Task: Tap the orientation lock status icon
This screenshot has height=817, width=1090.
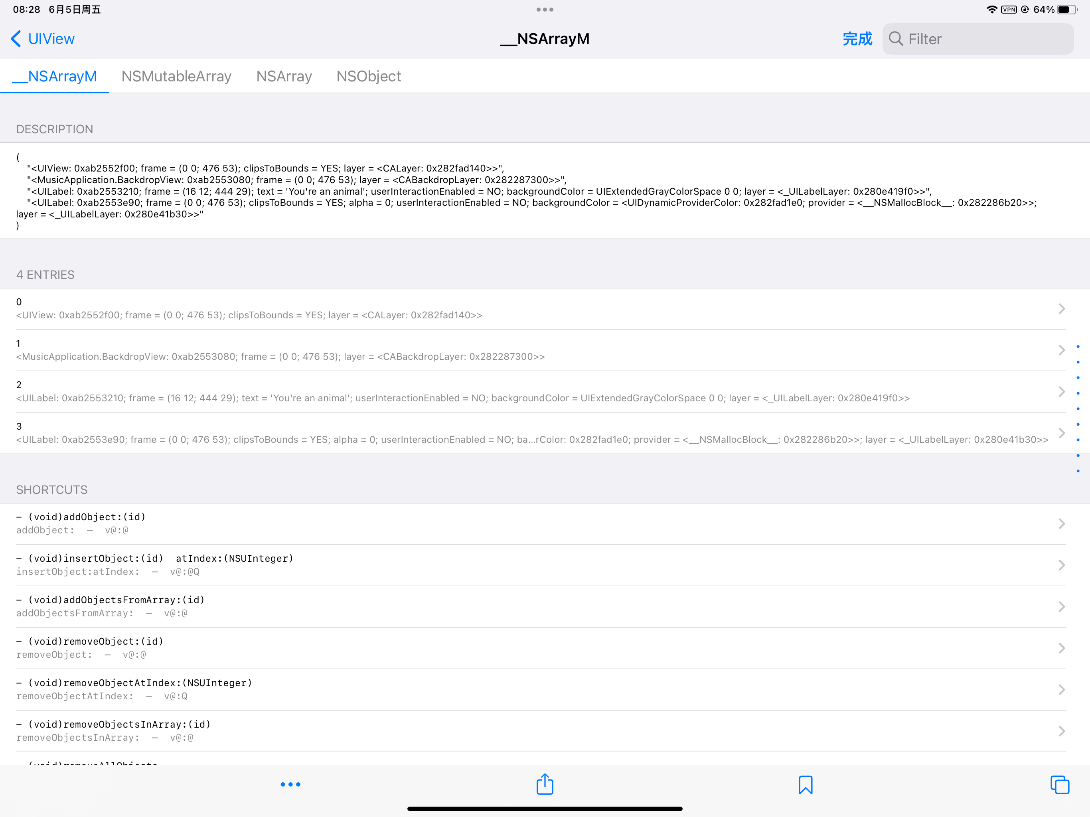Action: (x=1025, y=9)
